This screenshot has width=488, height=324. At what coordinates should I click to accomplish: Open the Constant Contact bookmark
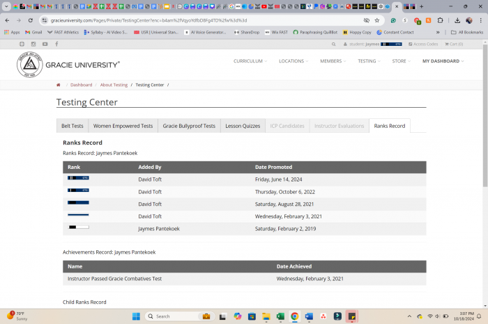pyautogui.click(x=395, y=32)
